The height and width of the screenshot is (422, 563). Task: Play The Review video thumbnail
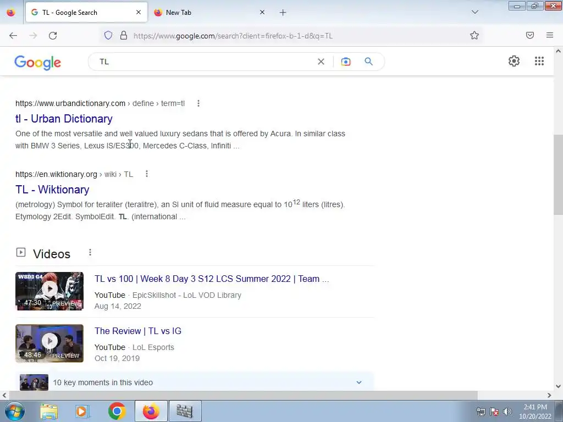click(x=49, y=343)
